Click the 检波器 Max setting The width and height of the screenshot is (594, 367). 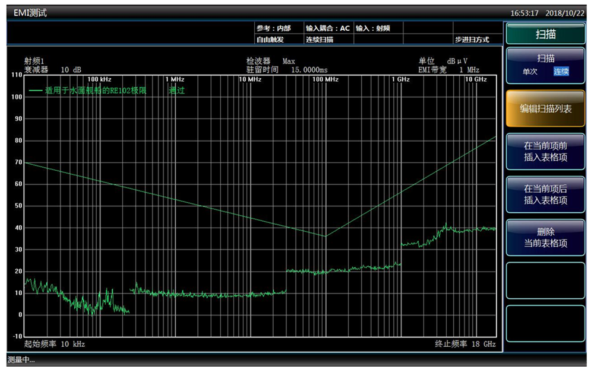(x=271, y=61)
